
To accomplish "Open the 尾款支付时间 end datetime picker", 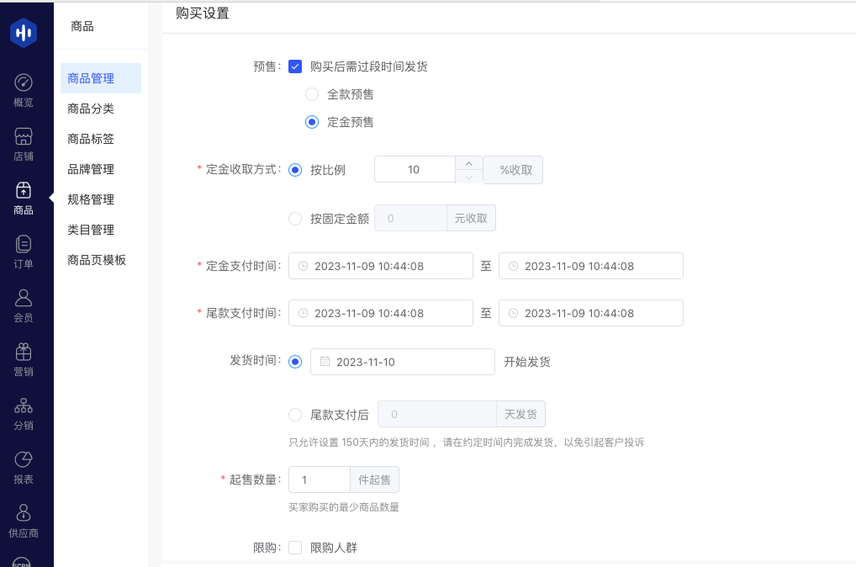I will click(590, 313).
